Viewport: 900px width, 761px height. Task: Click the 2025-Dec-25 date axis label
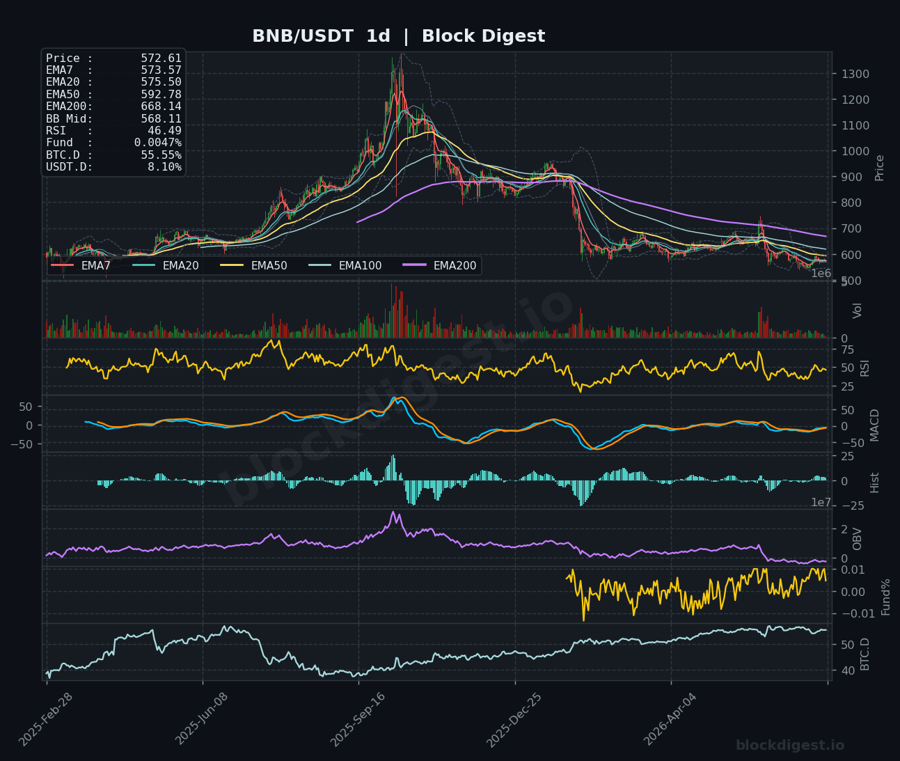(514, 721)
